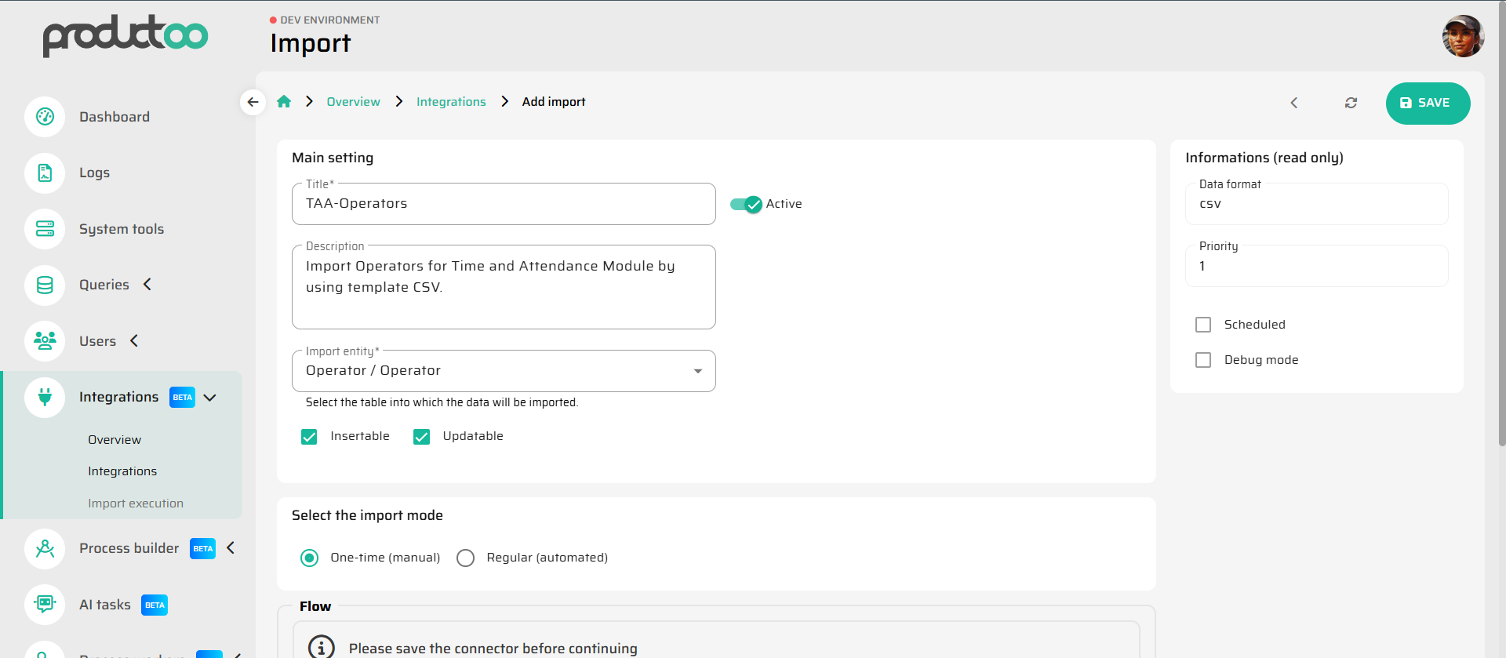
Task: Toggle the Active switch off
Action: (746, 204)
